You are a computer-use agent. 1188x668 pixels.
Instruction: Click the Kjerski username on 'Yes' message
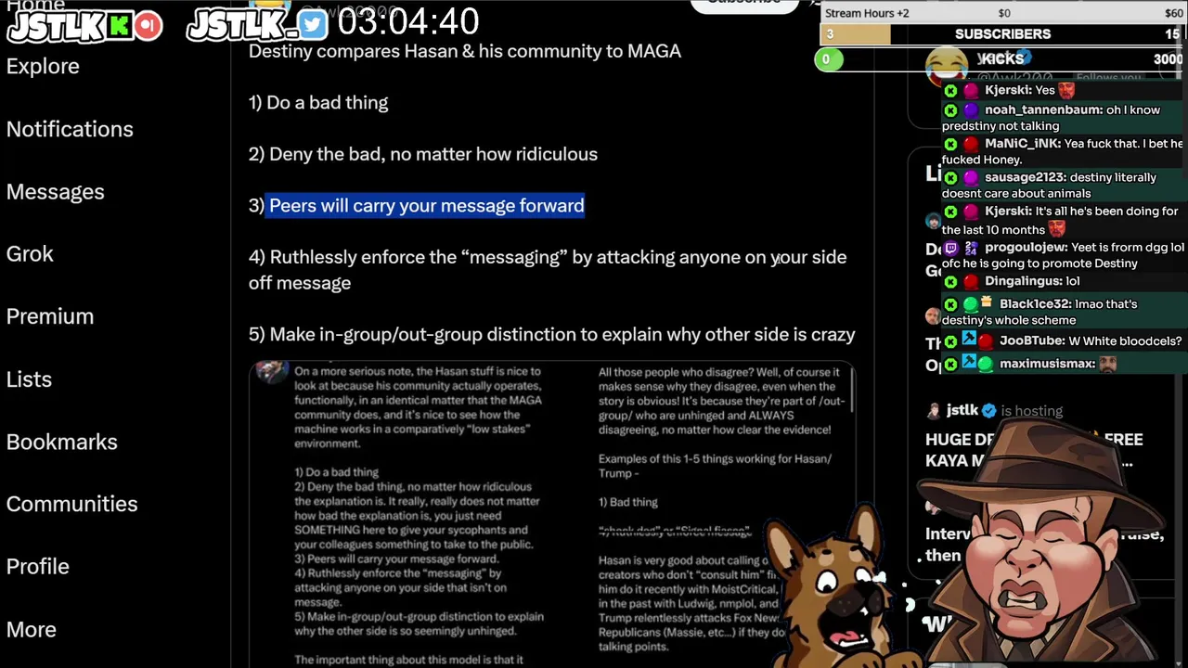1007,90
